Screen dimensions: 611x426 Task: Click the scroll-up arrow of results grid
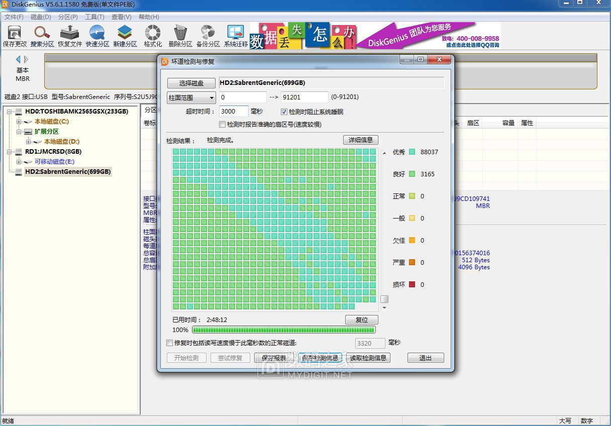[384, 153]
